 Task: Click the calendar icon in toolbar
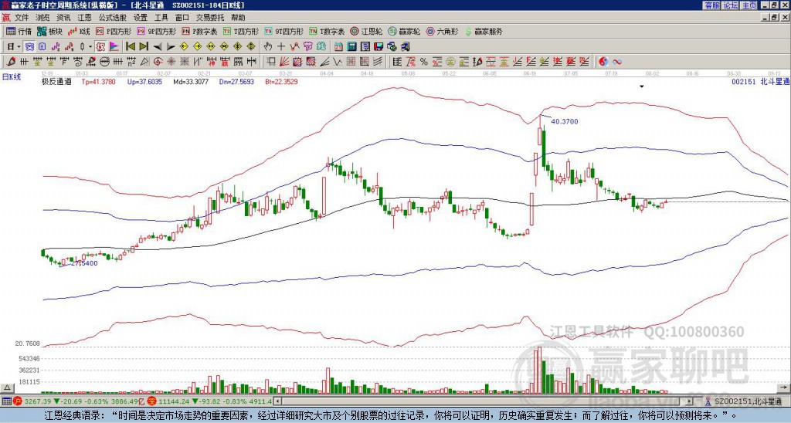[x=338, y=47]
